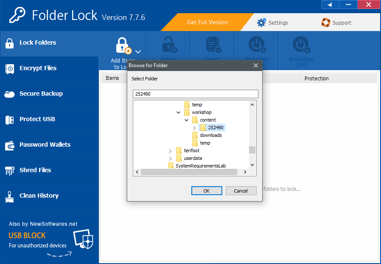The height and width of the screenshot is (264, 381).
Task: Open the Shred Files section
Action: point(49,171)
